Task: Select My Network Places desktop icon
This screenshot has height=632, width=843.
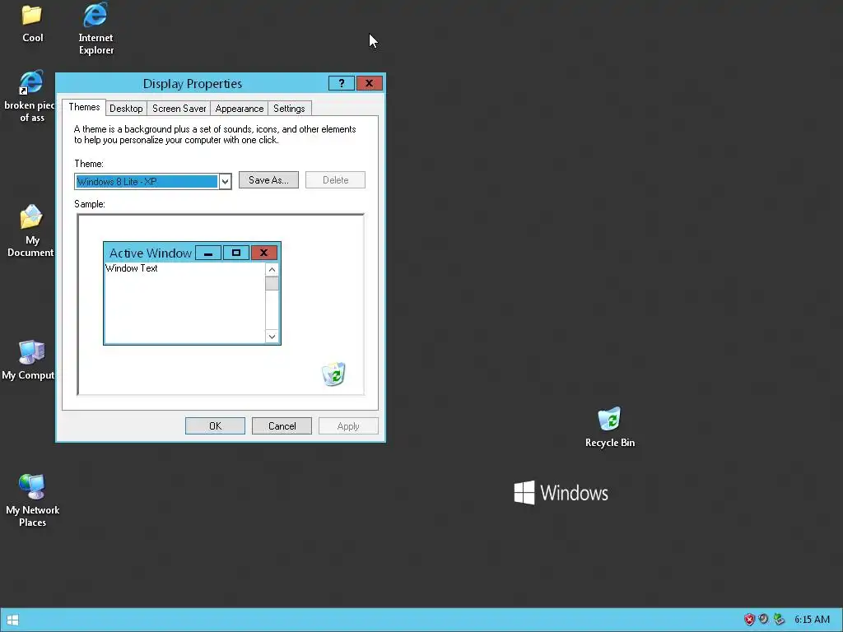Action: tap(32, 501)
